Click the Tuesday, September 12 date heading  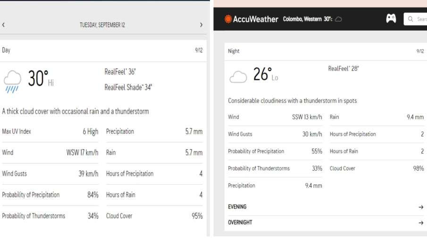(102, 25)
